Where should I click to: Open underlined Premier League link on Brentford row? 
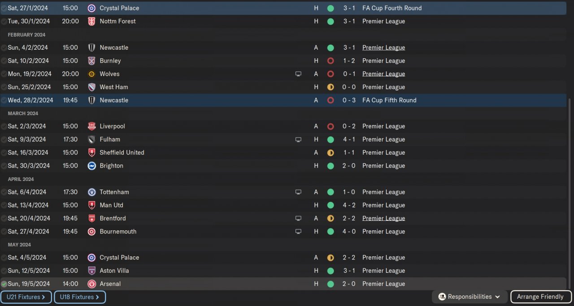(x=383, y=218)
